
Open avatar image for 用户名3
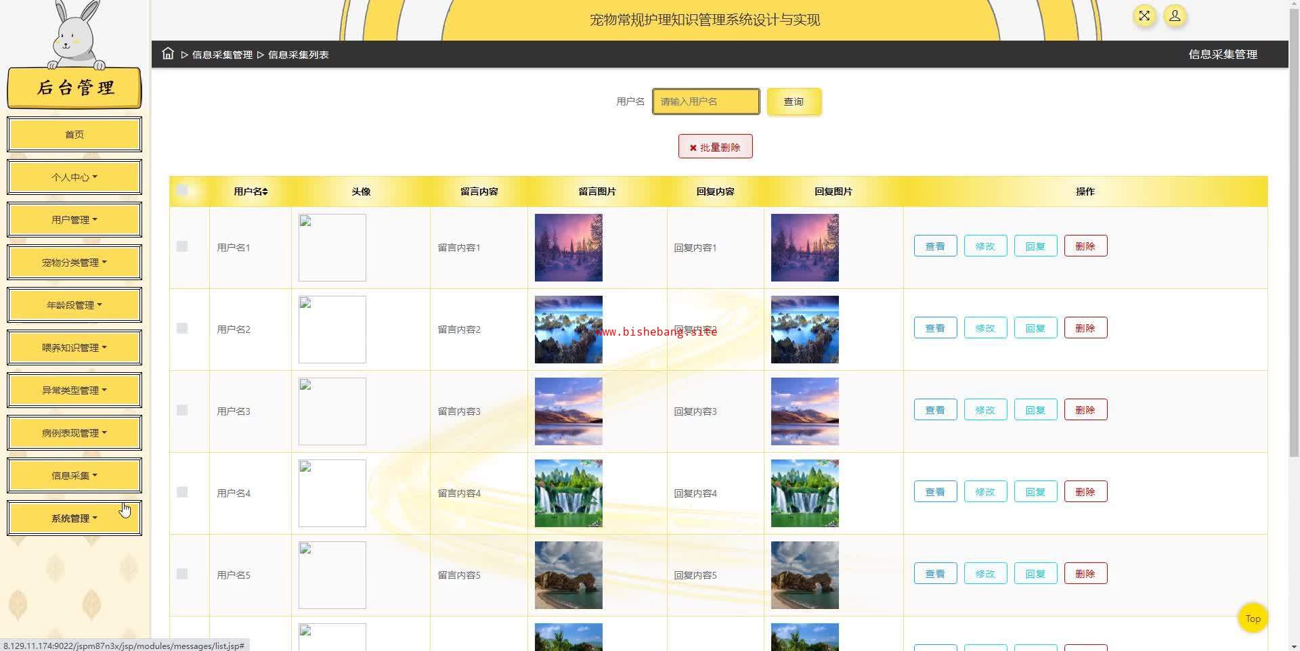332,411
